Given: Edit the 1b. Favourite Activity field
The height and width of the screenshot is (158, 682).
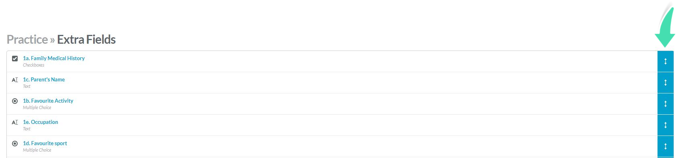Looking at the screenshot, I should [48, 101].
